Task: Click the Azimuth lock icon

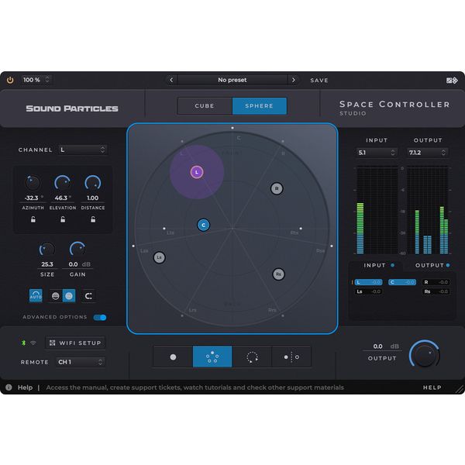Action: tap(33, 219)
